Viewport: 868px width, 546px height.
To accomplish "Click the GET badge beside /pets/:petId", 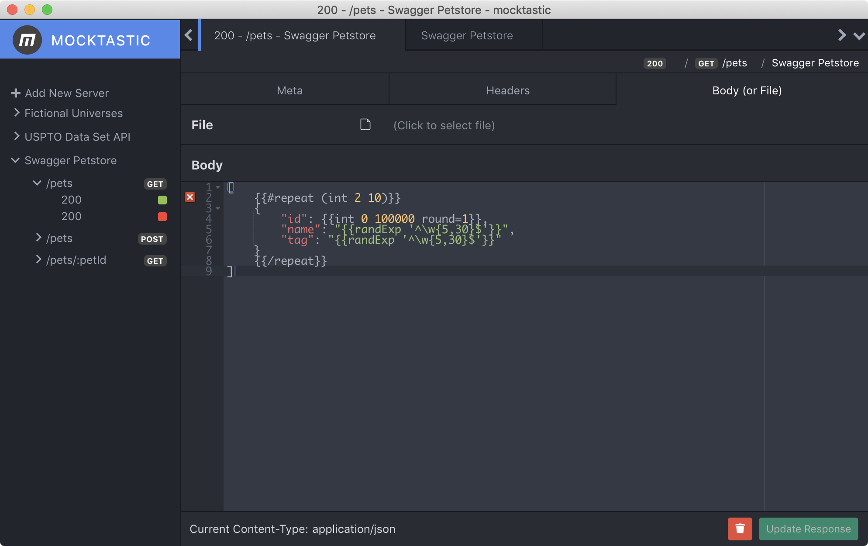I will pos(155,261).
